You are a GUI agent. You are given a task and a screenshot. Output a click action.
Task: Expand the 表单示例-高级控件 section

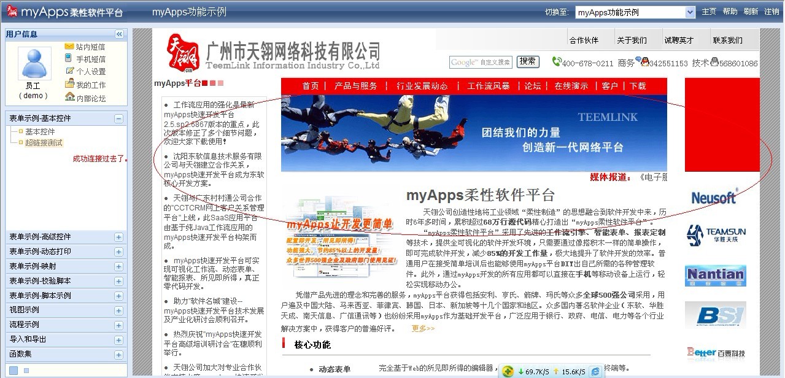click(118, 237)
